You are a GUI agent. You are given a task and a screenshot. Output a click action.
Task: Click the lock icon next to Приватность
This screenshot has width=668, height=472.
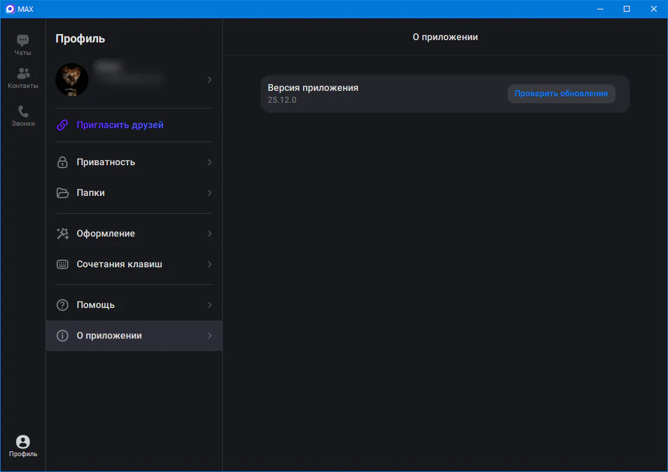(62, 162)
